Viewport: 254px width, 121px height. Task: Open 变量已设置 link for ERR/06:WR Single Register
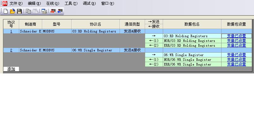[x=236, y=64]
